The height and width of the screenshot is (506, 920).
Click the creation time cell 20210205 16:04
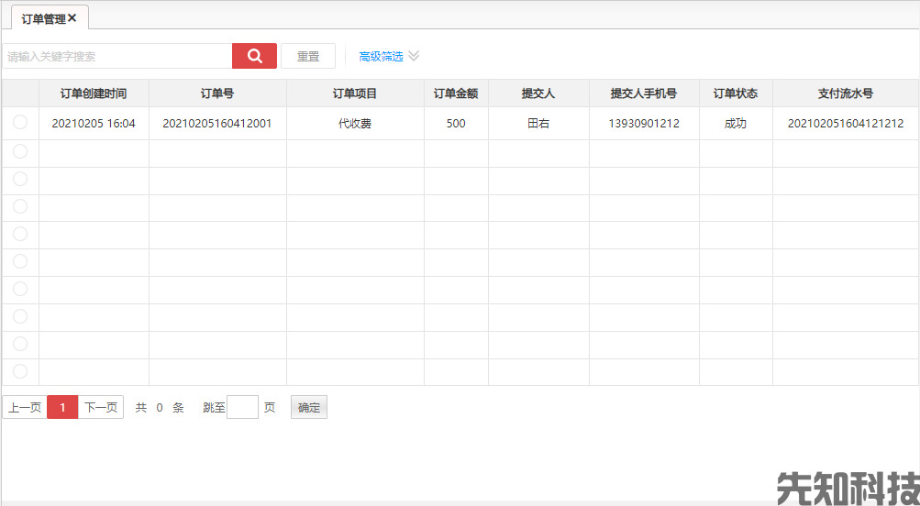[x=94, y=124]
